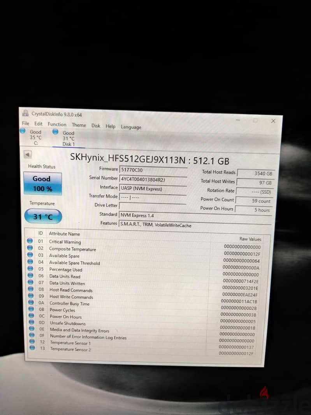This screenshot has width=311, height=415.
Task: Open the Edit menu
Action: coord(38,123)
